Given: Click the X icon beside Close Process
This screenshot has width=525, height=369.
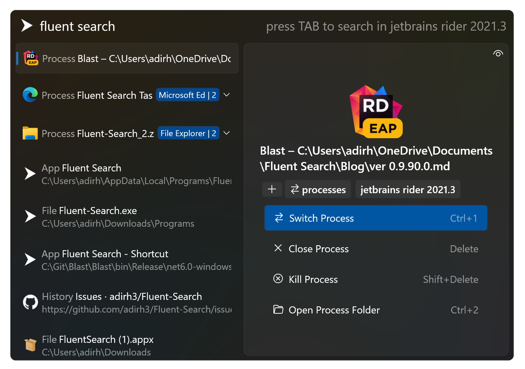Looking at the screenshot, I should click(278, 248).
